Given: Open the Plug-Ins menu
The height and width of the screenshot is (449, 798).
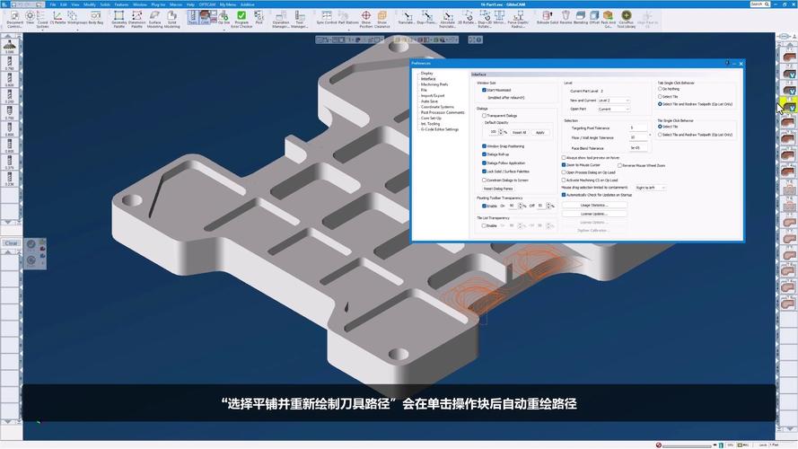Looking at the screenshot, I should pyautogui.click(x=158, y=4).
